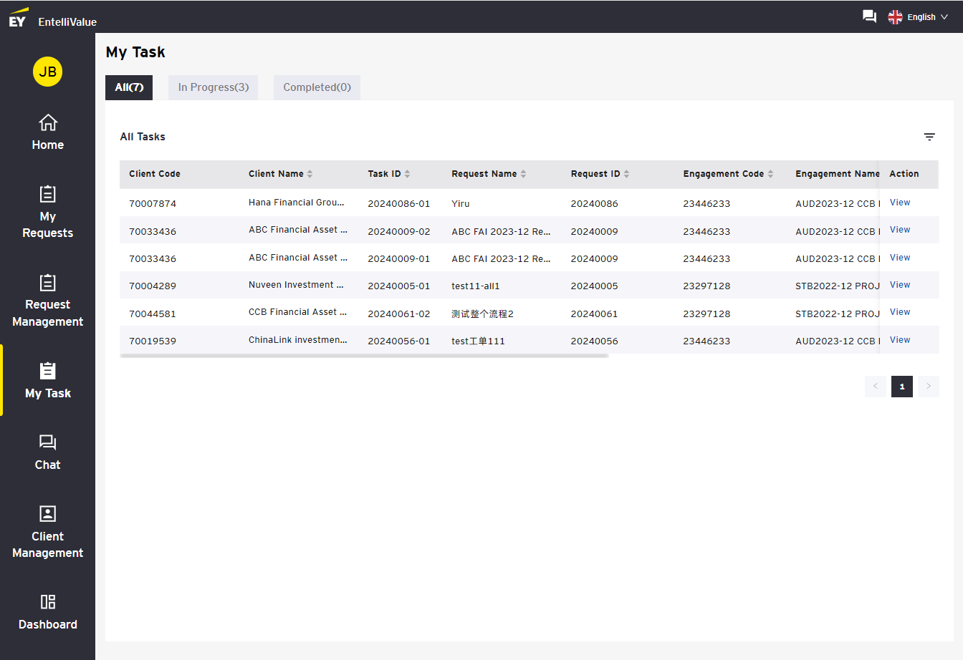
Task: Switch to Completed(0) tab
Action: coord(317,87)
